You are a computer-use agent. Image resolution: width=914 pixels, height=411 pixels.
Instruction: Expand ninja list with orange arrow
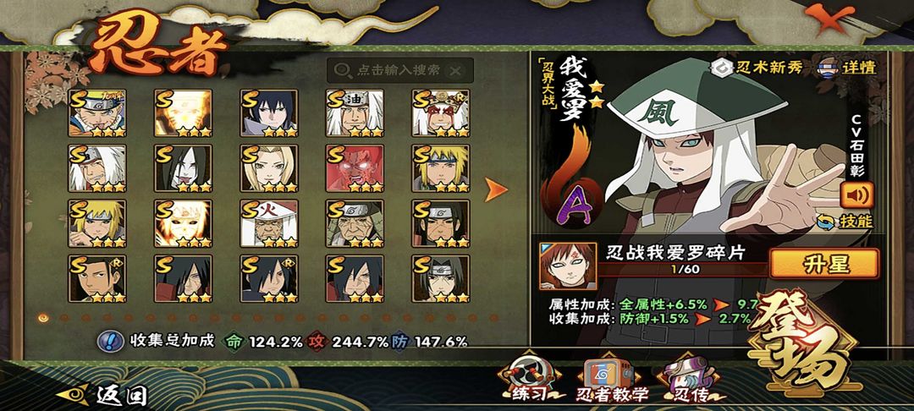pos(496,189)
